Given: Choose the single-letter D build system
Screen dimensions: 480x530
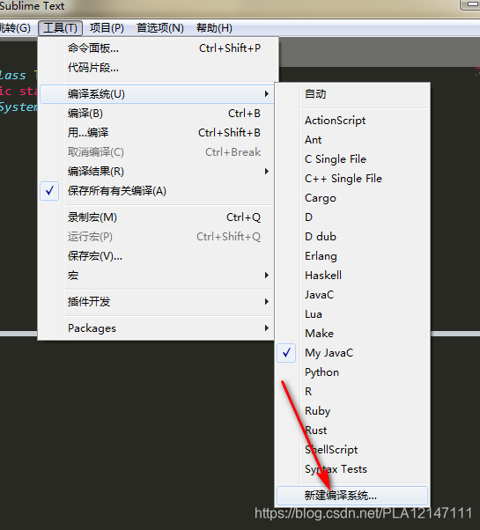Looking at the screenshot, I should coord(352,217).
